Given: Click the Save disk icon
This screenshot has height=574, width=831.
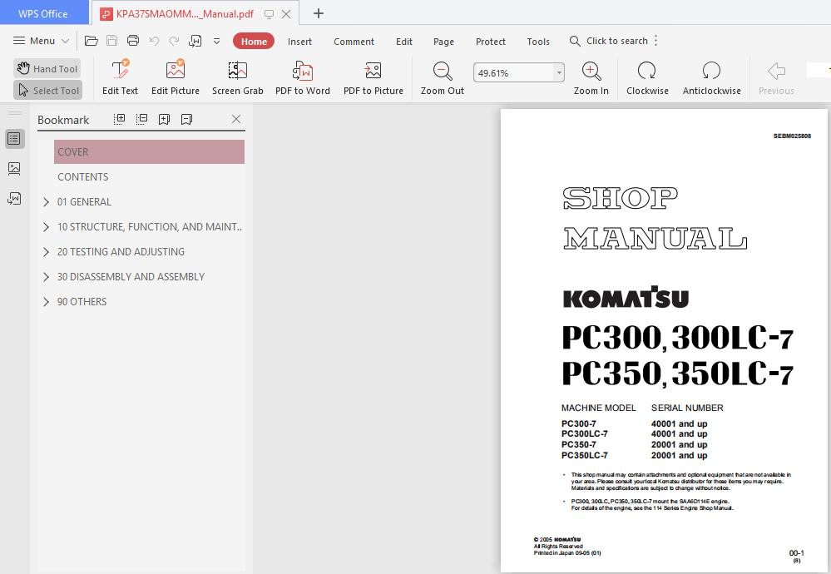Looking at the screenshot, I should pos(111,41).
